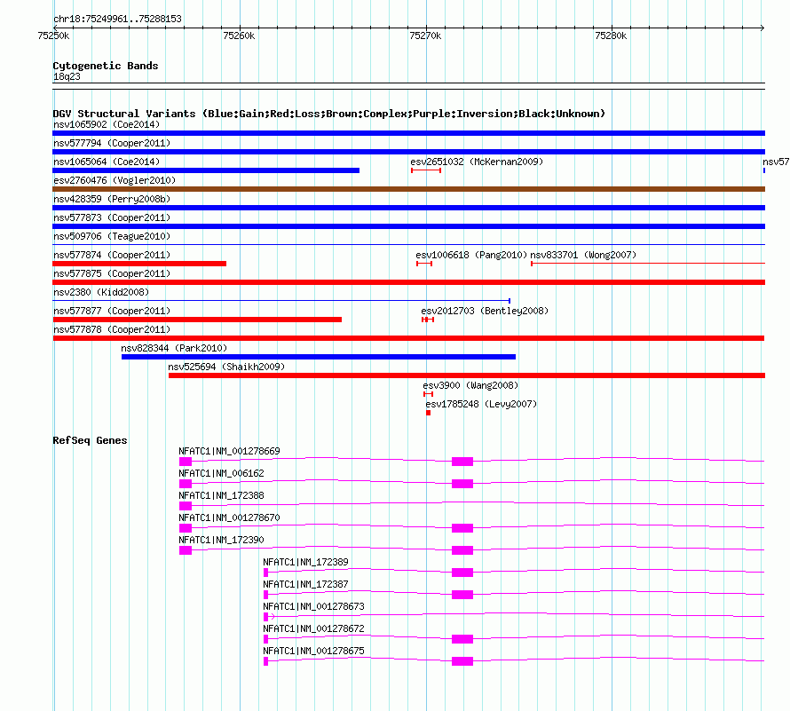The height and width of the screenshot is (711, 790).
Task: Open esv2760476 (Vogler2010) label
Action: click(115, 180)
